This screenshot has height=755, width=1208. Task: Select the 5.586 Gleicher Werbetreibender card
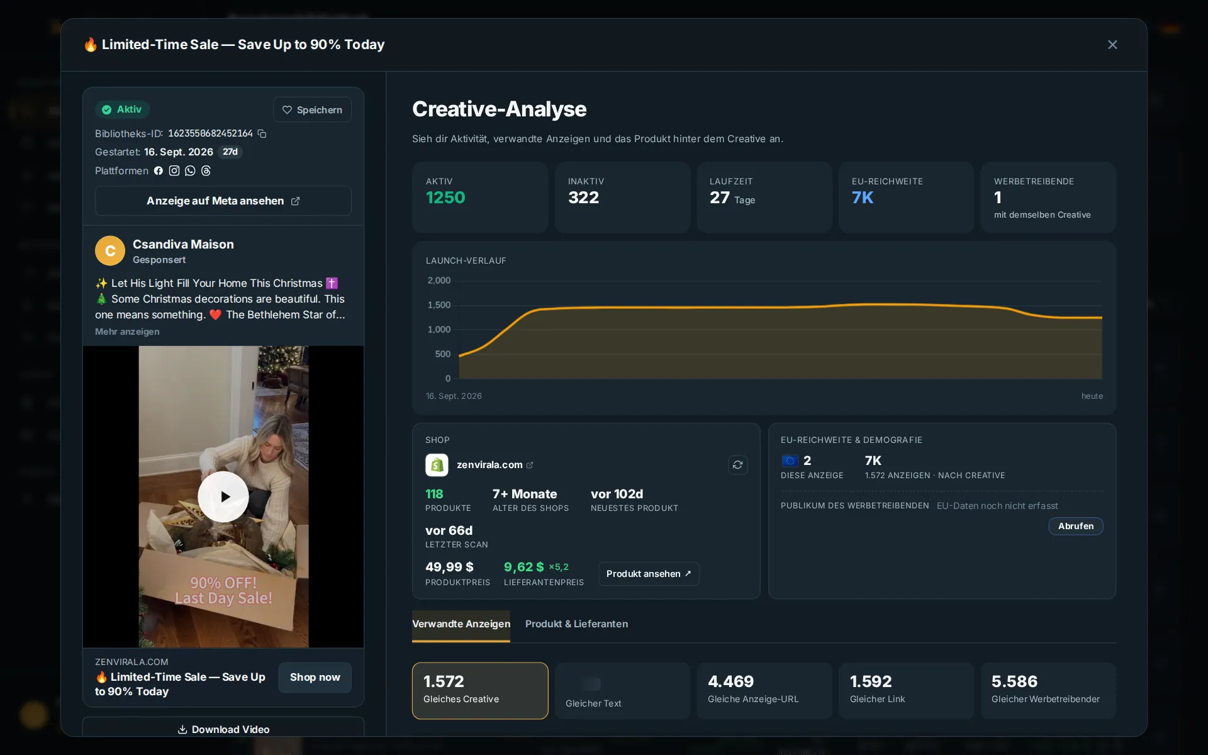1048,690
